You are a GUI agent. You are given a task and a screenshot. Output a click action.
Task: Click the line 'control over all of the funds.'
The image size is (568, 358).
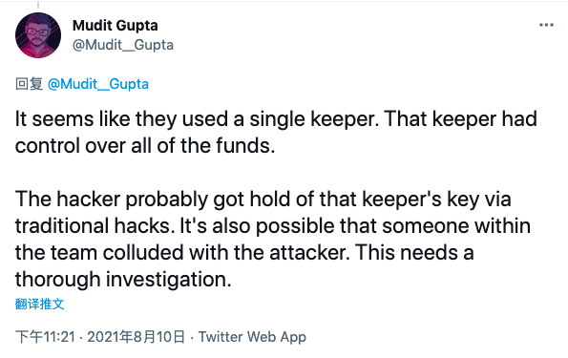click(x=145, y=146)
